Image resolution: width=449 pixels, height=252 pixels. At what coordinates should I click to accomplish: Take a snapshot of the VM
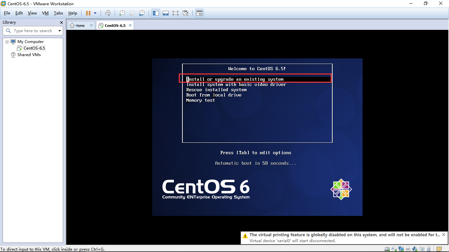122,13
